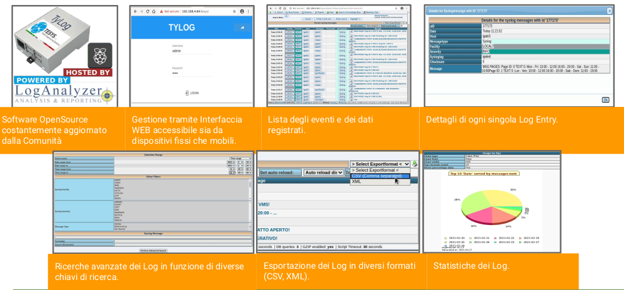
Task: Click Perform Advanced Search button
Action: [153, 251]
